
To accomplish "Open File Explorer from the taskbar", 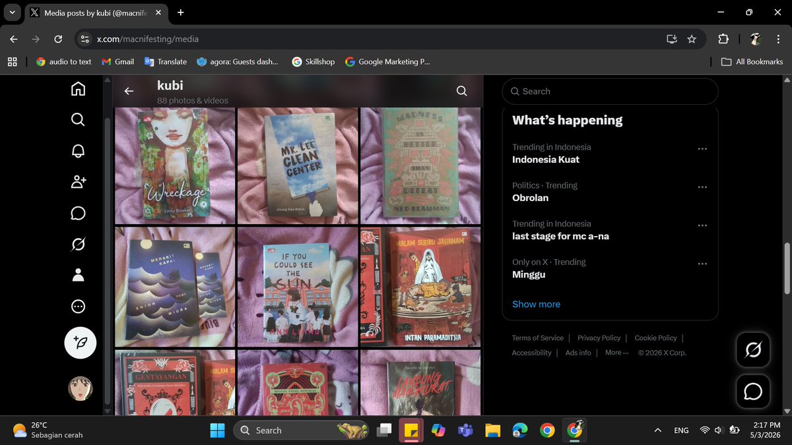I will (x=492, y=430).
